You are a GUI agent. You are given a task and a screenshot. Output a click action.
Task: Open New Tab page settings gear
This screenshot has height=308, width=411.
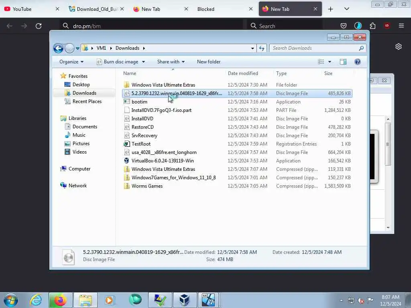click(x=399, y=47)
